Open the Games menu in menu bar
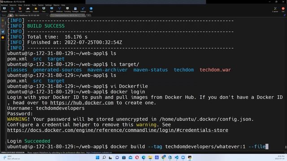 click(41, 5)
